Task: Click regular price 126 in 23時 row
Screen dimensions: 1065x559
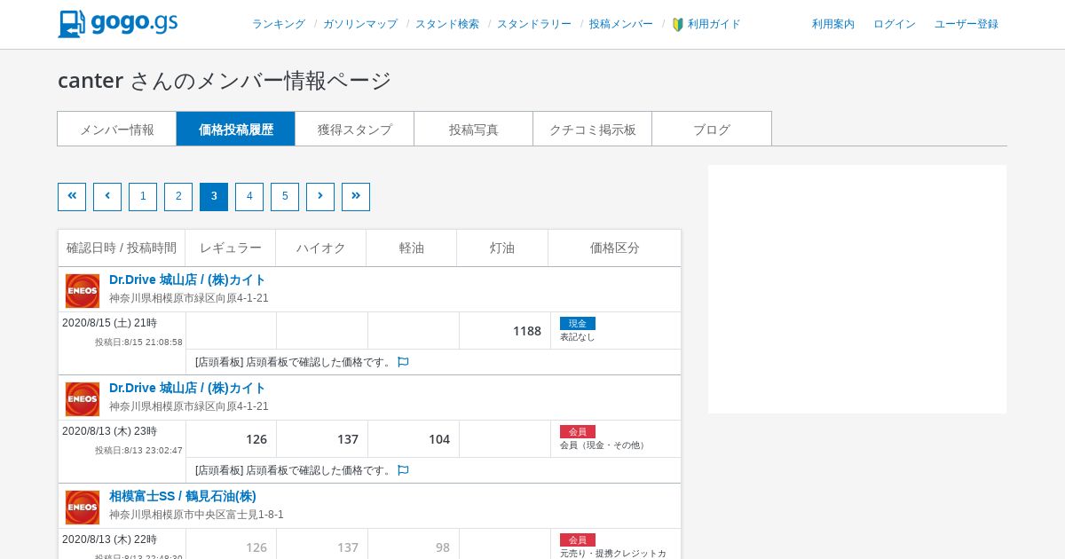Action: tap(256, 439)
